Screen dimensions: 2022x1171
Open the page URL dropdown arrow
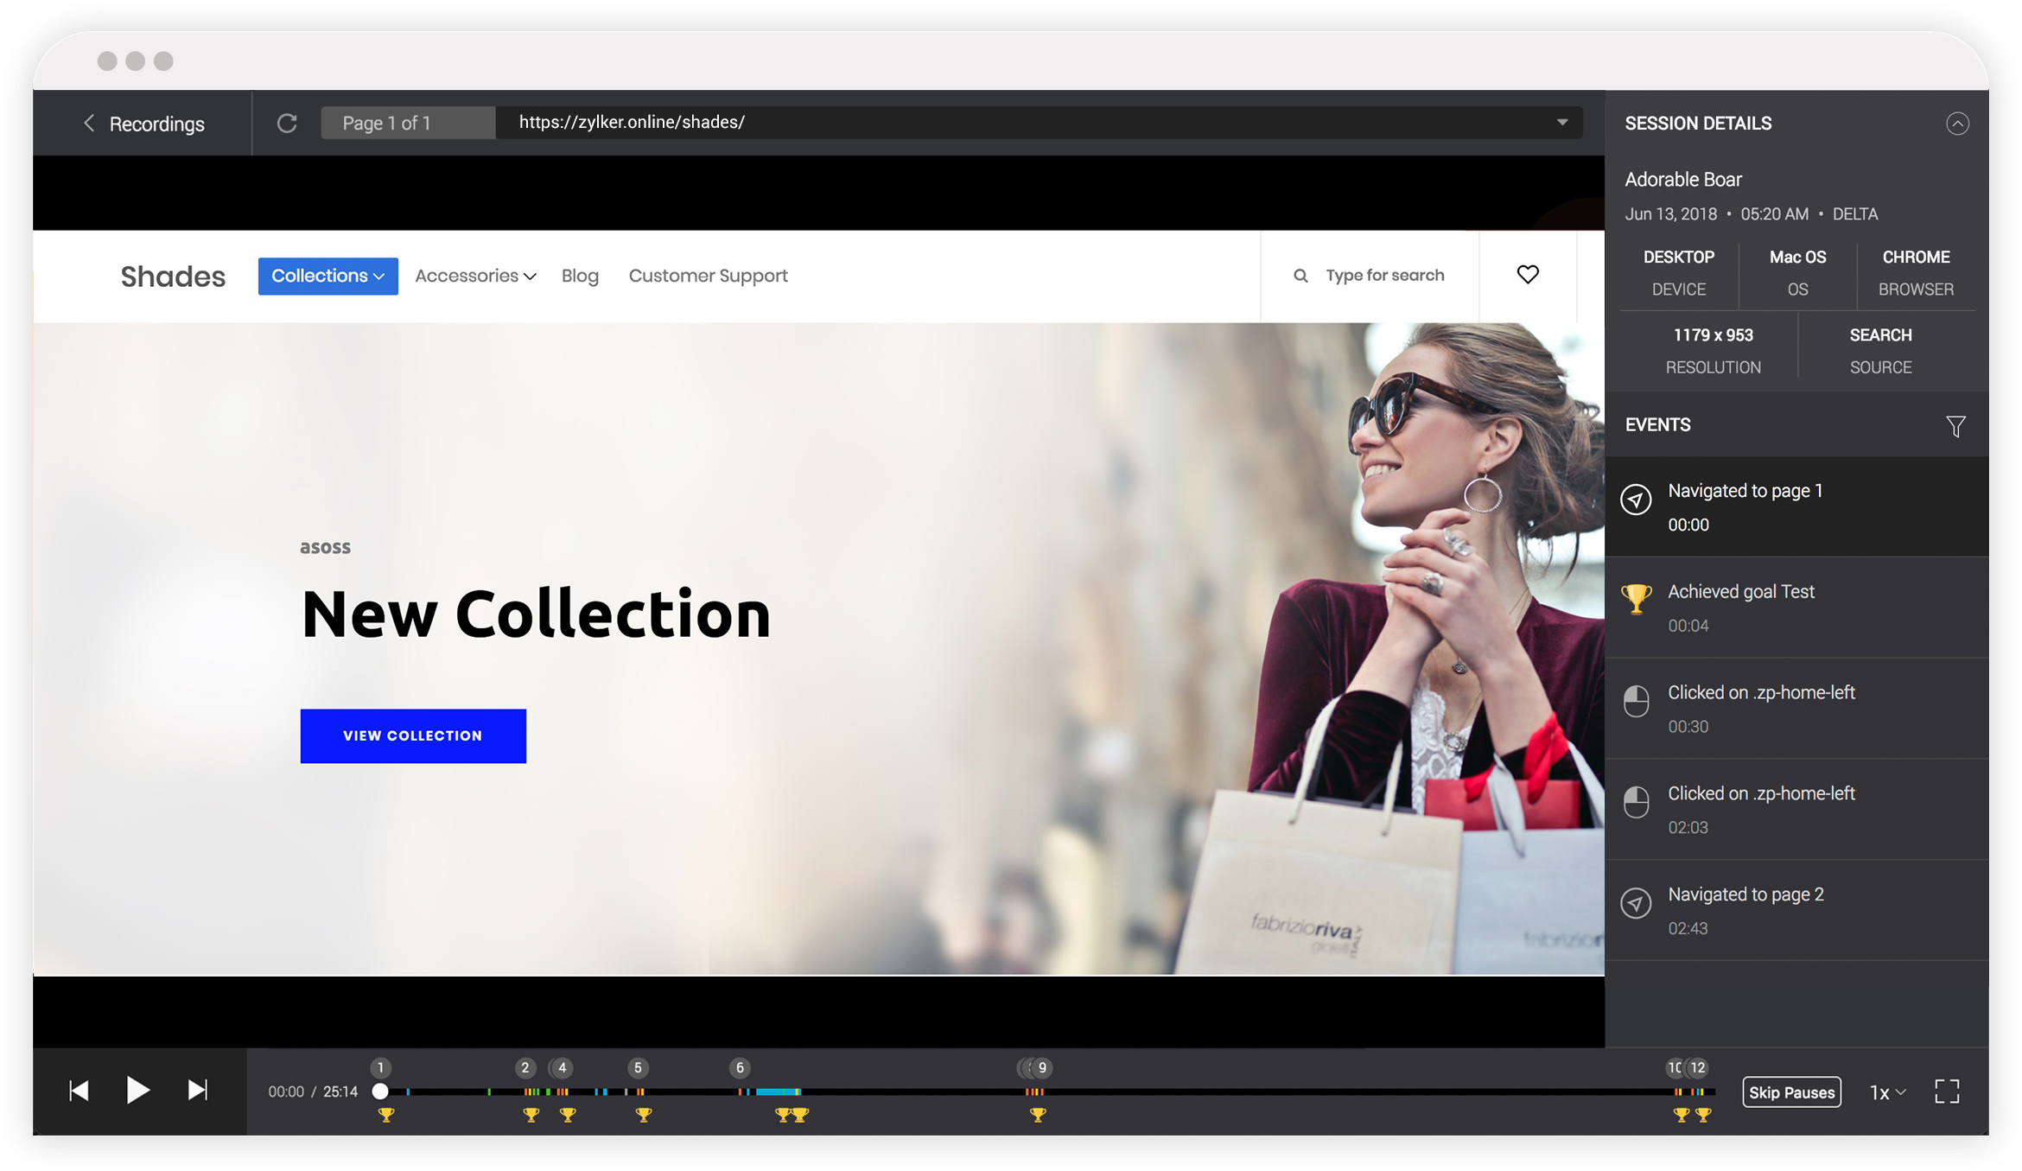click(x=1562, y=123)
